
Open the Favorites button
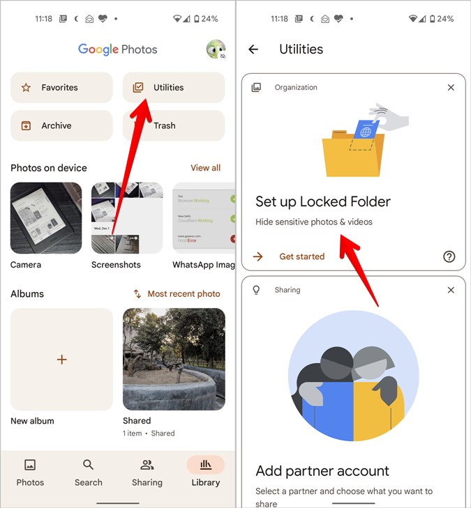(x=61, y=88)
